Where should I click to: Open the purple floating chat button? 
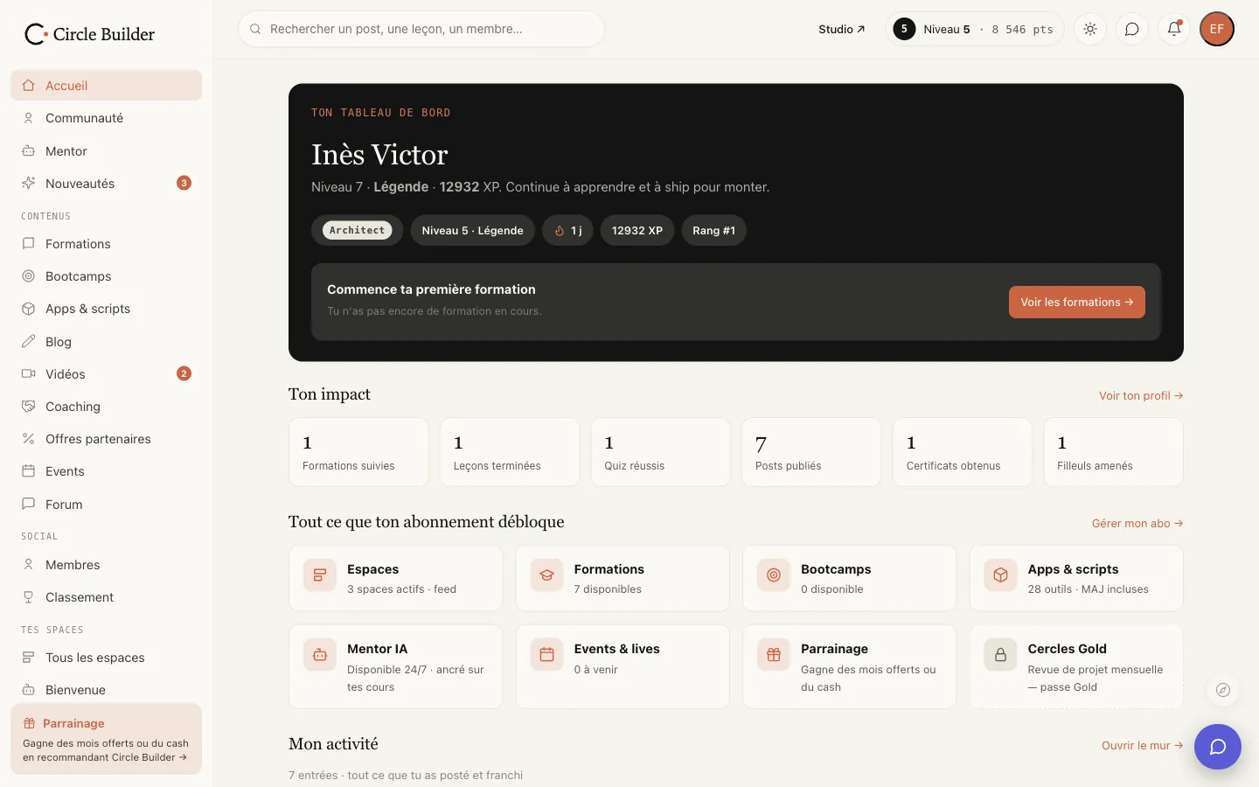pyautogui.click(x=1218, y=747)
